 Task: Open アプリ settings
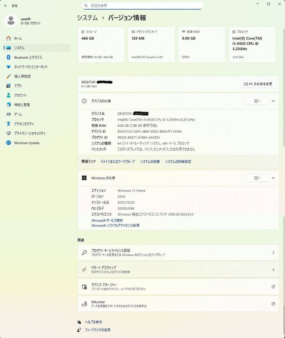coord(37,86)
